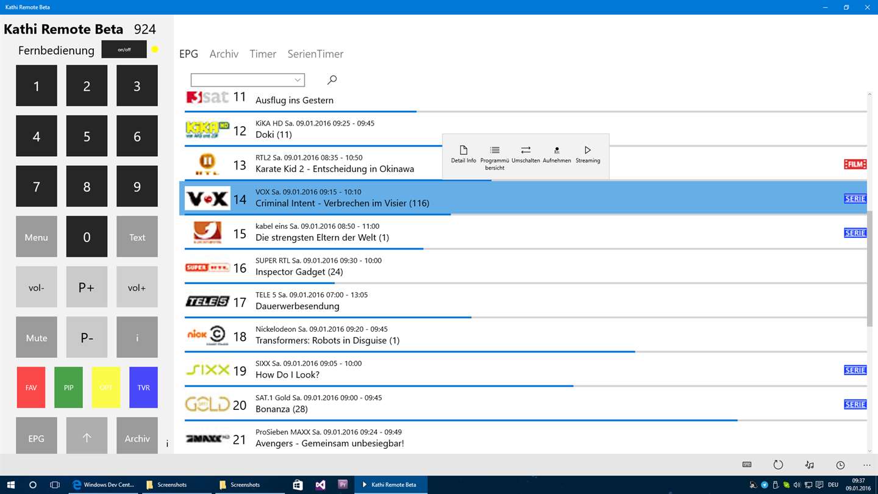Image resolution: width=878 pixels, height=494 pixels.
Task: Select VOX channel logo
Action: point(207,198)
